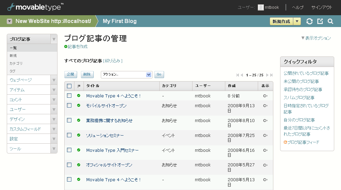Open the 業務提携に関するお知らせ entry title
The height and width of the screenshot is (190, 341).
point(109,120)
